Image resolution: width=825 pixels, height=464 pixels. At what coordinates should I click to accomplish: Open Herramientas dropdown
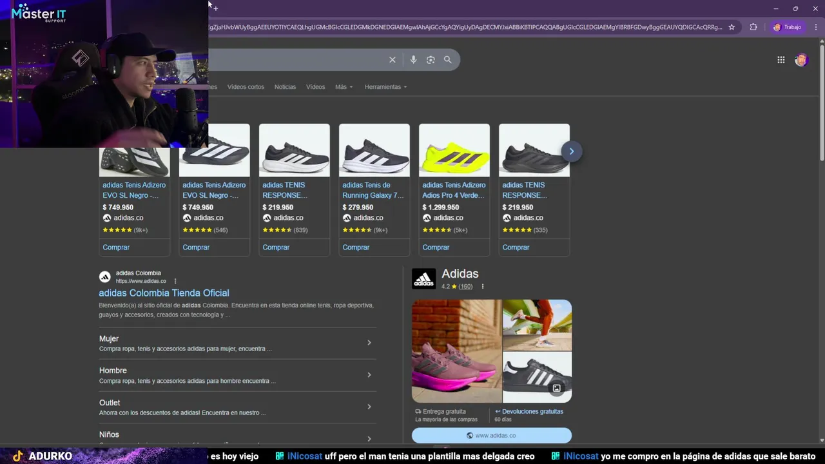pos(385,87)
